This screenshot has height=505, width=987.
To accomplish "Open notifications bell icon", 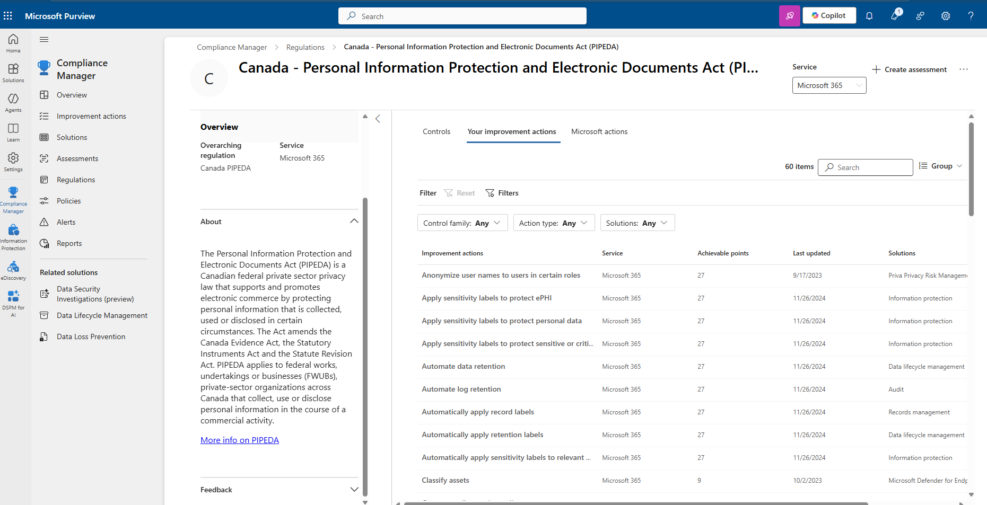I will click(x=869, y=16).
